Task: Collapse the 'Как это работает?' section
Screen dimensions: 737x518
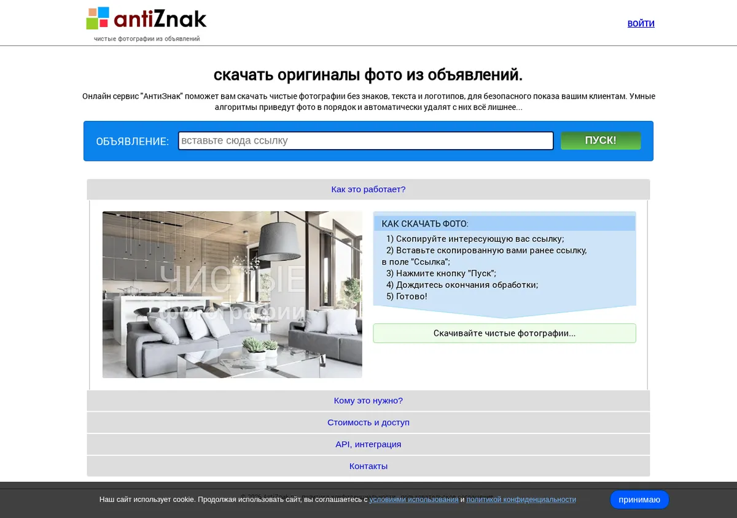Action: click(368, 190)
